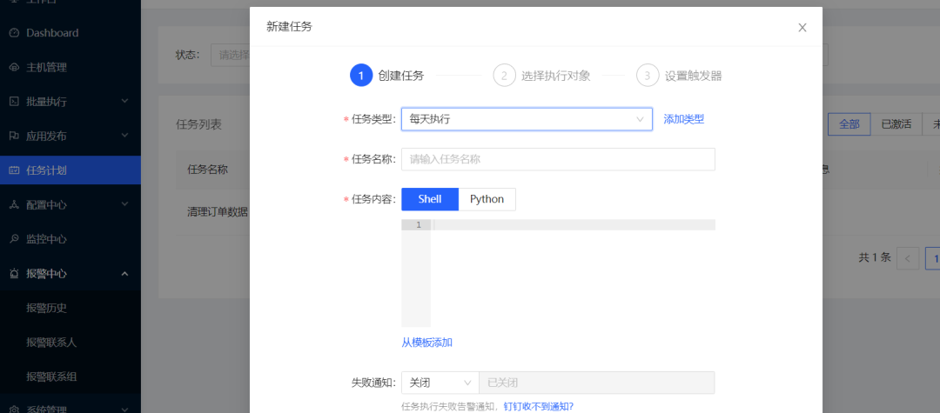Screen dimensions: 940x413
Task: Open 报警历史 submenu item
Action: [70, 309]
